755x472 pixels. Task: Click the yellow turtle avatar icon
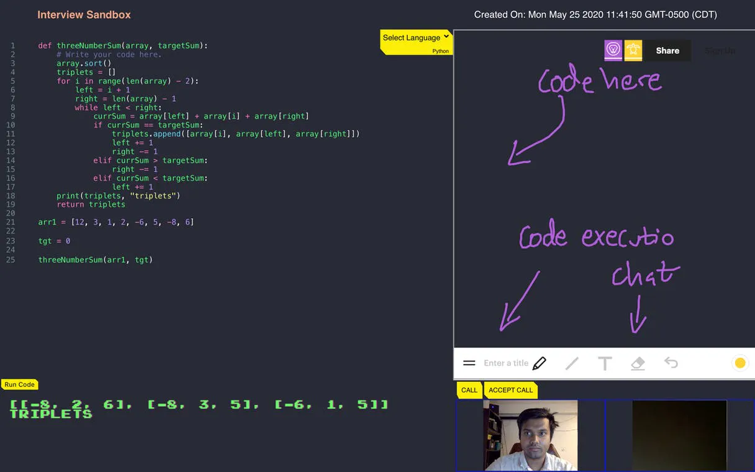point(633,50)
